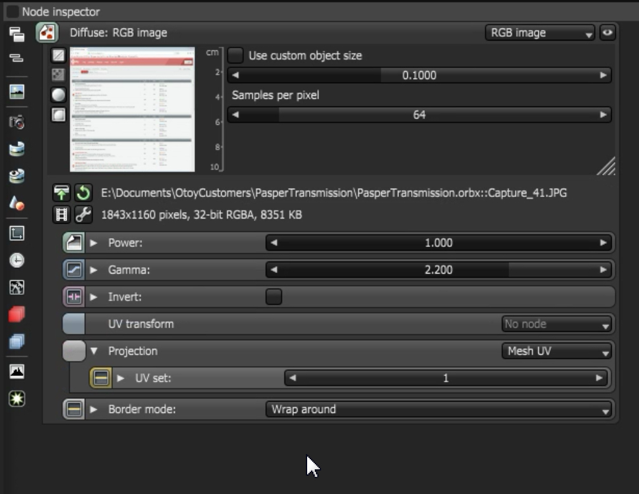The width and height of the screenshot is (639, 494).
Task: Toggle the eye visibility button next to RGB image
Action: 607,32
